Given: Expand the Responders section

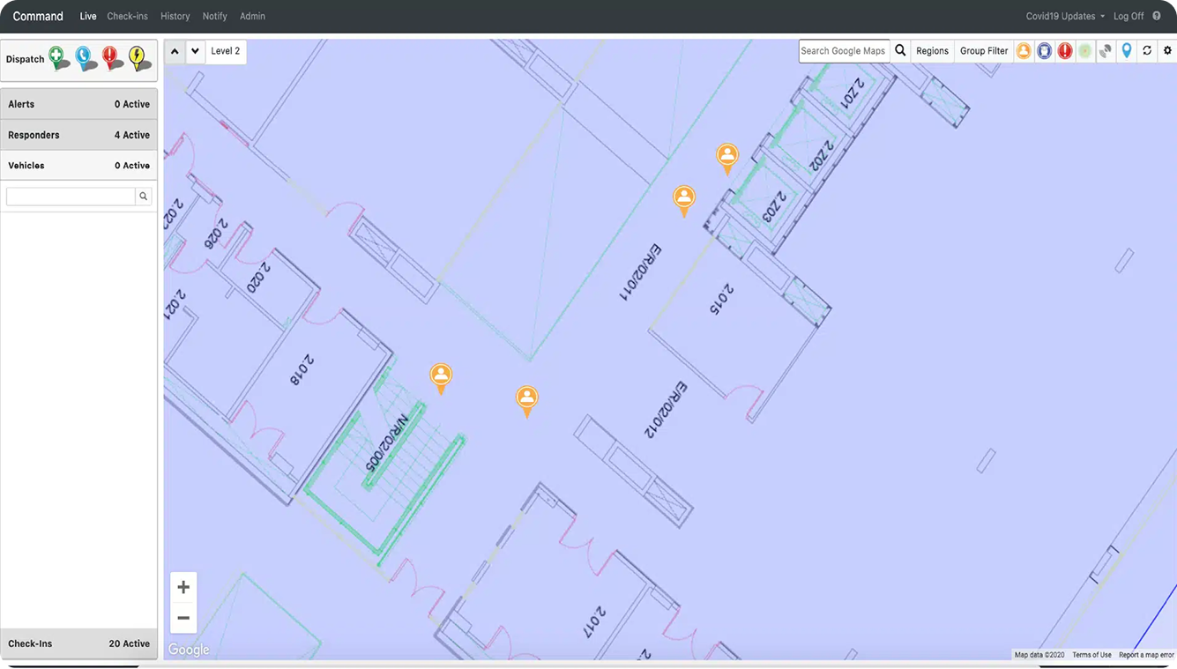Looking at the screenshot, I should click(x=79, y=135).
